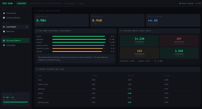Click the Live Predict count badge
This screenshot has width=202, height=109.
click(27, 27)
